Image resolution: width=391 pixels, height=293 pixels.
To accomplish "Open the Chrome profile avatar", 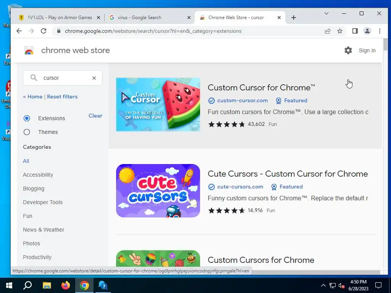I will click(367, 31).
